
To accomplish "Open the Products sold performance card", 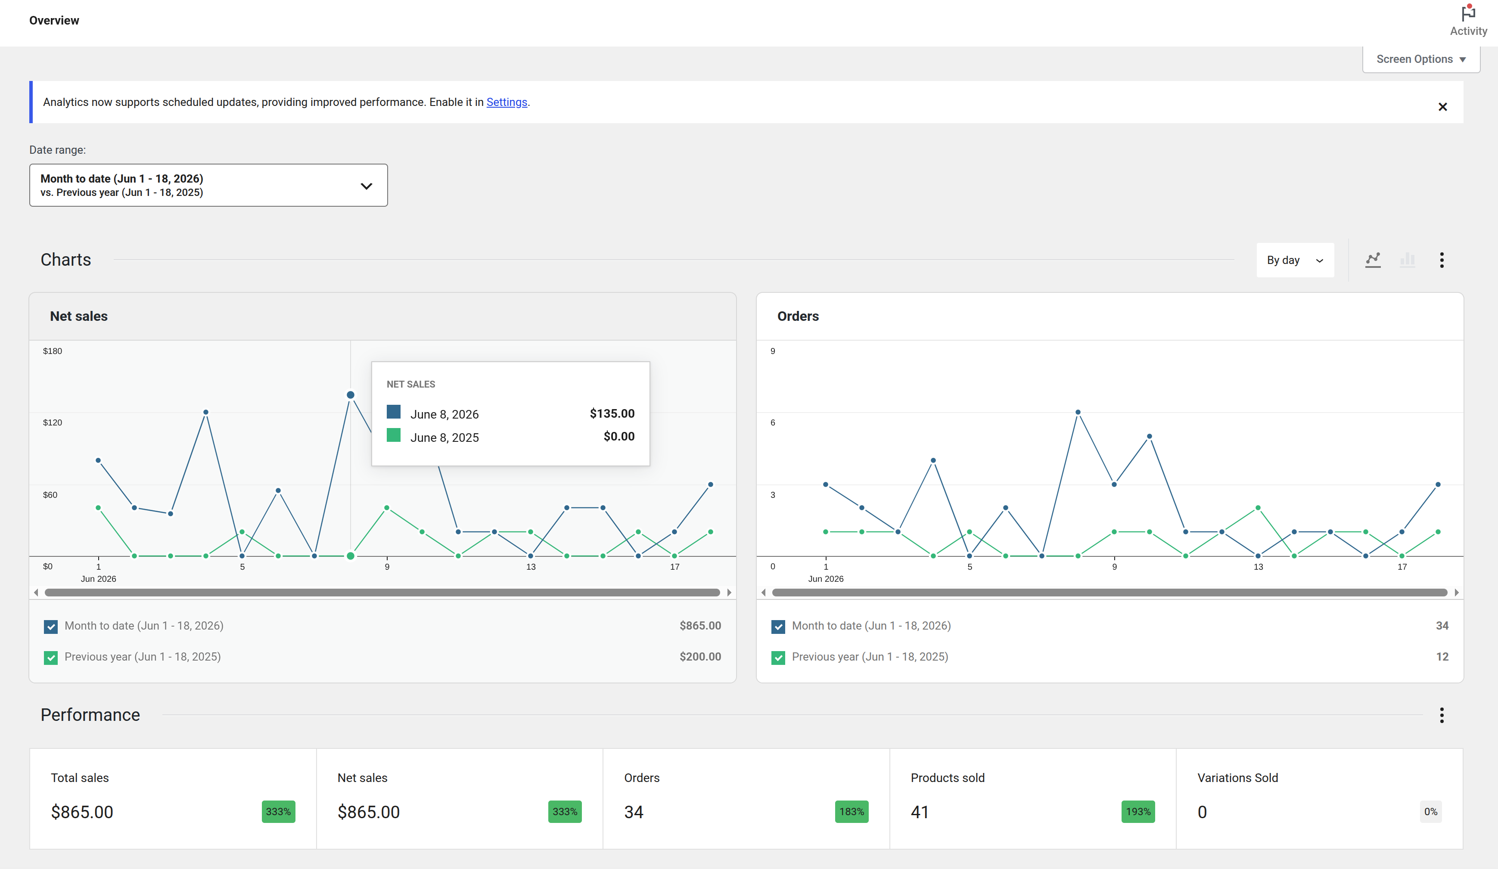I will point(1032,798).
